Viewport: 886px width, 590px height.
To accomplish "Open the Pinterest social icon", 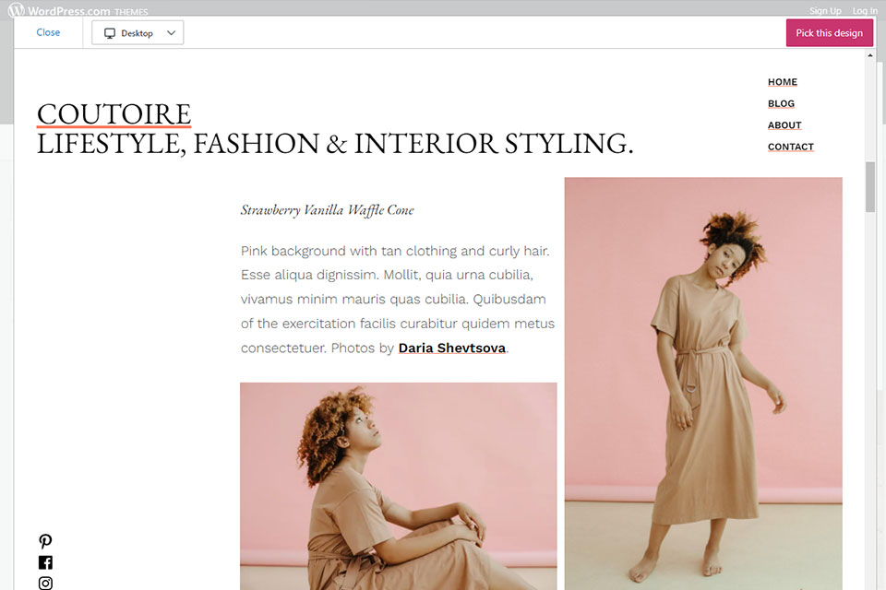I will pyautogui.click(x=45, y=541).
